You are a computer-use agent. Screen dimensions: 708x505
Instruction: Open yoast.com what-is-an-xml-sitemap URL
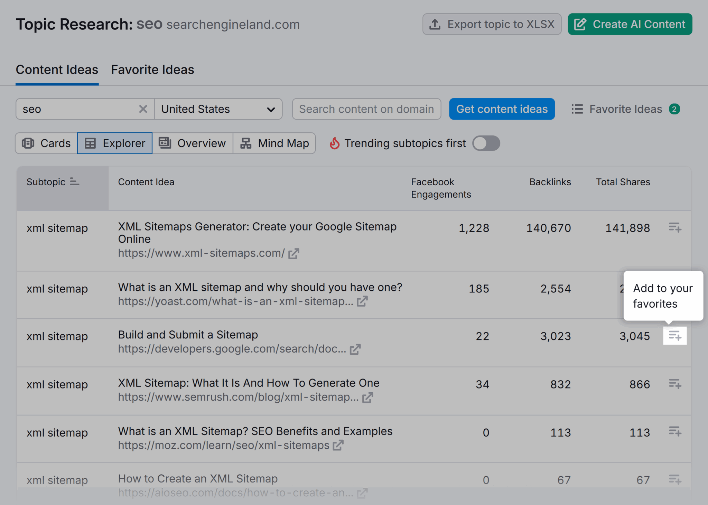point(236,301)
